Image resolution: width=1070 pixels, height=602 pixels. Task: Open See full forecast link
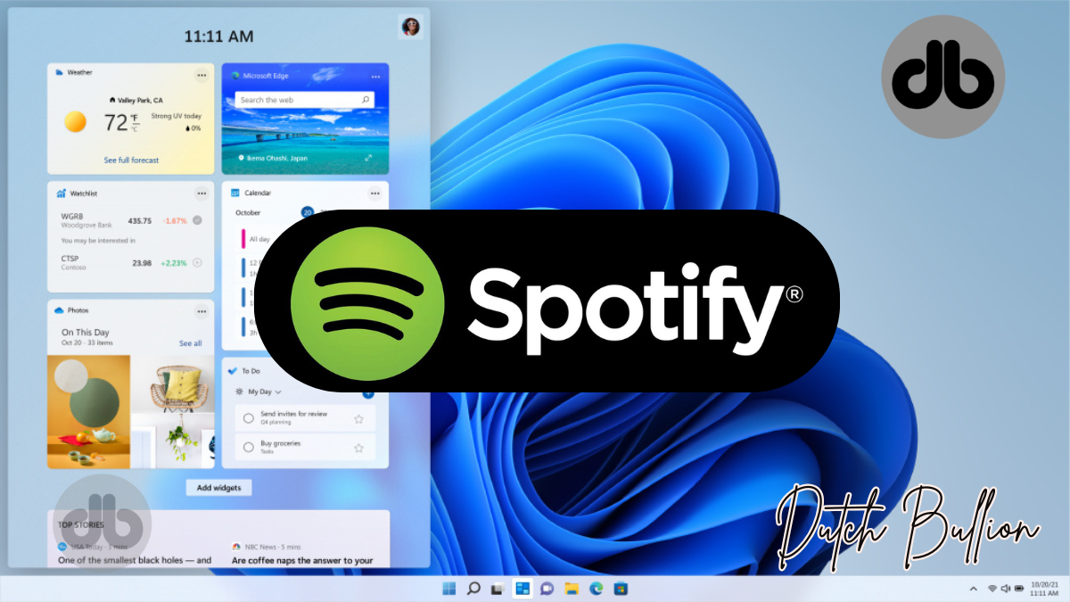coord(131,161)
